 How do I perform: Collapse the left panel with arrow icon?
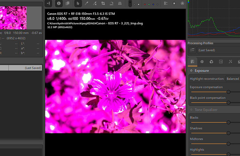[49, 3]
